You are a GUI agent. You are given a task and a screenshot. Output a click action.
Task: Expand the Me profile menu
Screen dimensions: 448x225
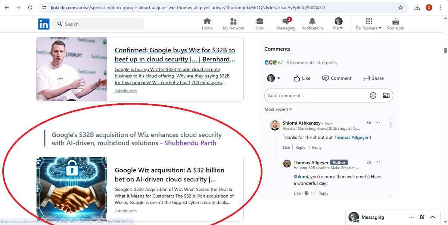[338, 24]
